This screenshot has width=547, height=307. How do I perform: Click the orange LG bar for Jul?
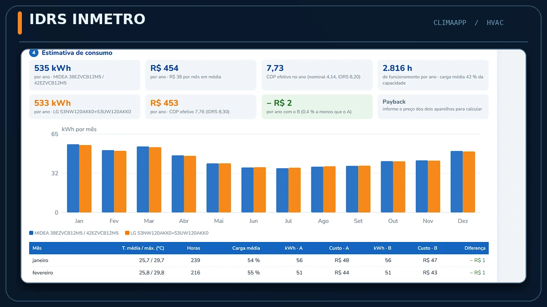[294, 190]
